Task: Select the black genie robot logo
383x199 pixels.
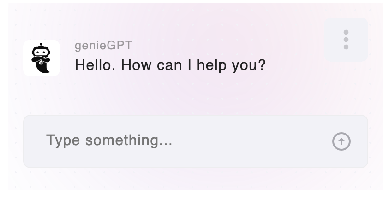Action: [x=42, y=58]
